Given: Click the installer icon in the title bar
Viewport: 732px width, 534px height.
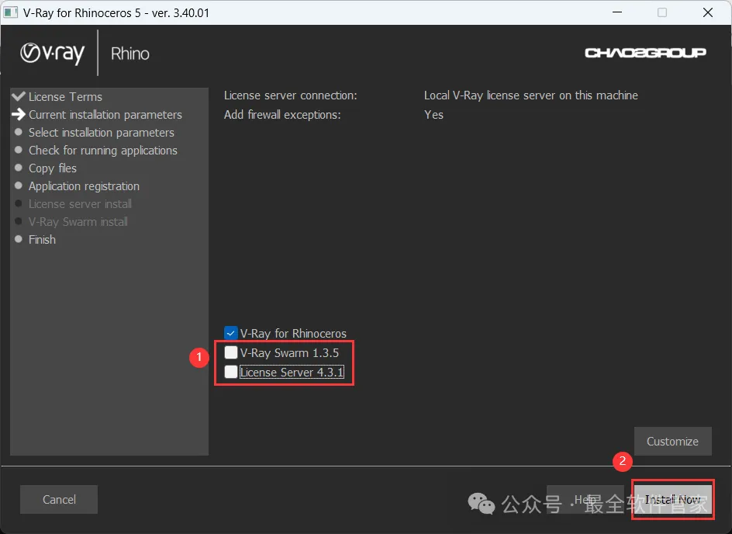Looking at the screenshot, I should pos(10,12).
